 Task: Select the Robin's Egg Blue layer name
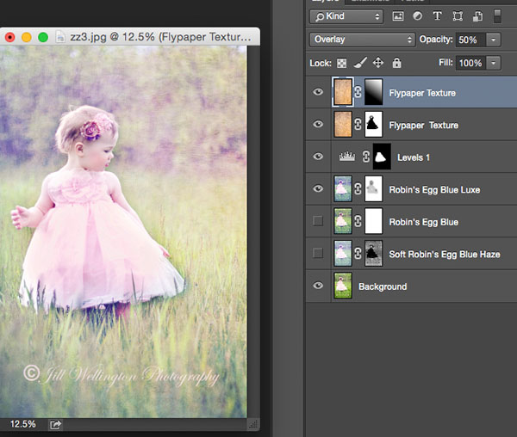pos(424,222)
